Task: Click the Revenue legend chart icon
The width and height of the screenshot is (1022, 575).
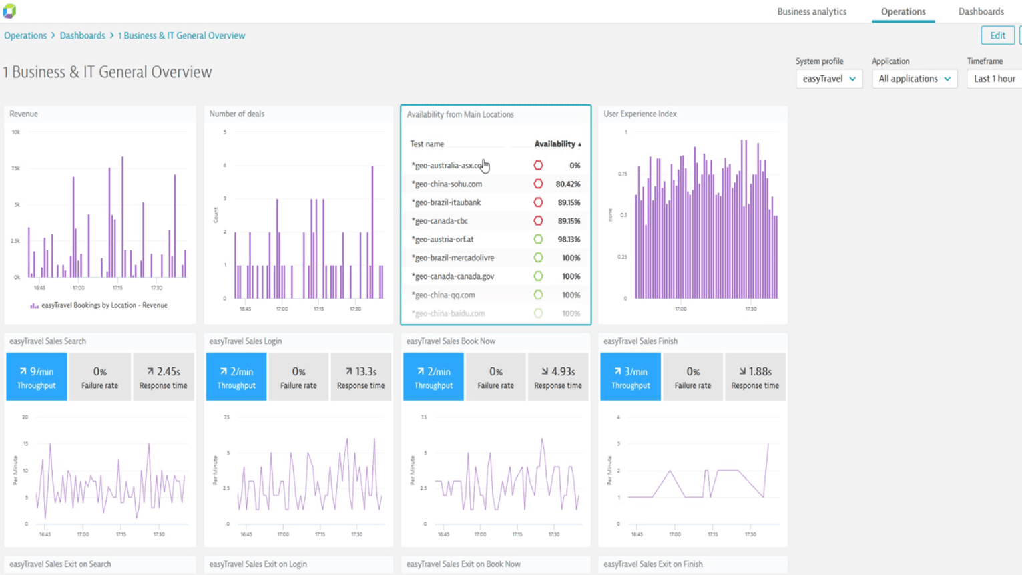Action: click(34, 306)
